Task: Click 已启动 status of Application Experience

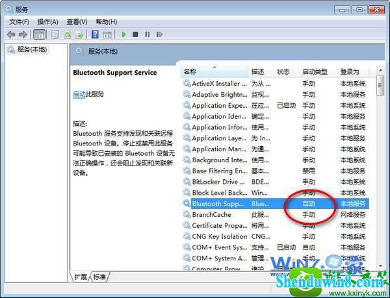Action: tap(286, 105)
